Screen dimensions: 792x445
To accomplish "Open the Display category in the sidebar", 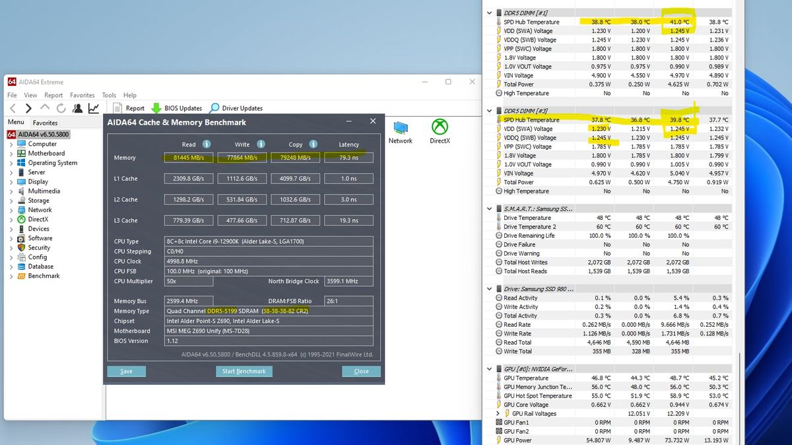I will click(39, 182).
